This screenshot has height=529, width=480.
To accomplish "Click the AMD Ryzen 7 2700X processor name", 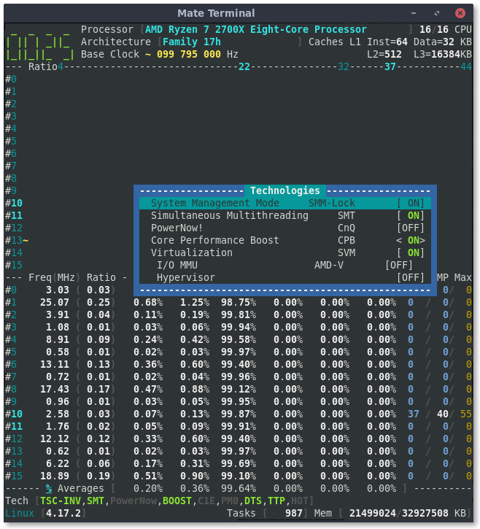I will pos(256,29).
